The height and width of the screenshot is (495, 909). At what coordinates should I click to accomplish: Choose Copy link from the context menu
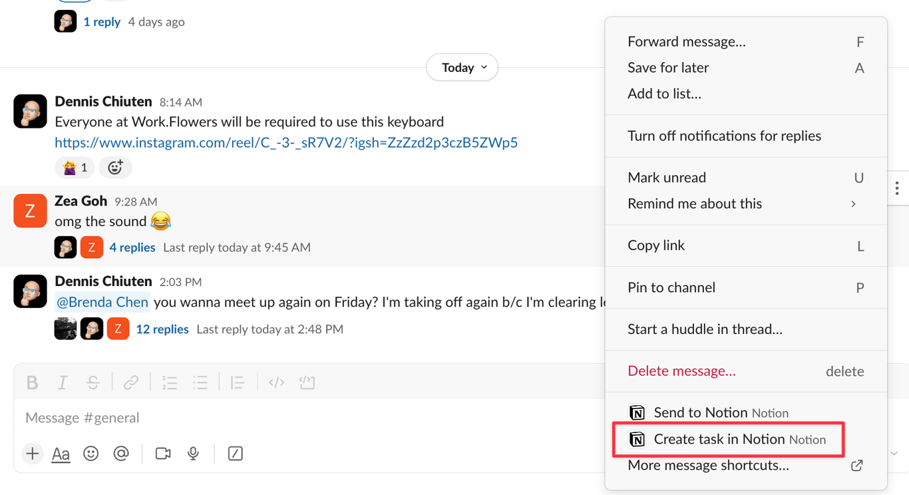[x=746, y=246]
